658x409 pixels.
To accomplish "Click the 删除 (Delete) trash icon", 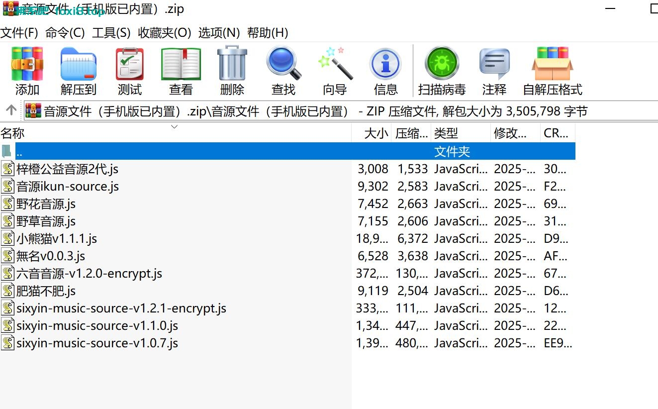I will 232,70.
